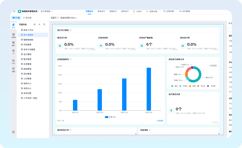Viewport: 242px width, 148px height.
Task: Select 管理驾驶舱 page
Action: (x=33, y=40)
